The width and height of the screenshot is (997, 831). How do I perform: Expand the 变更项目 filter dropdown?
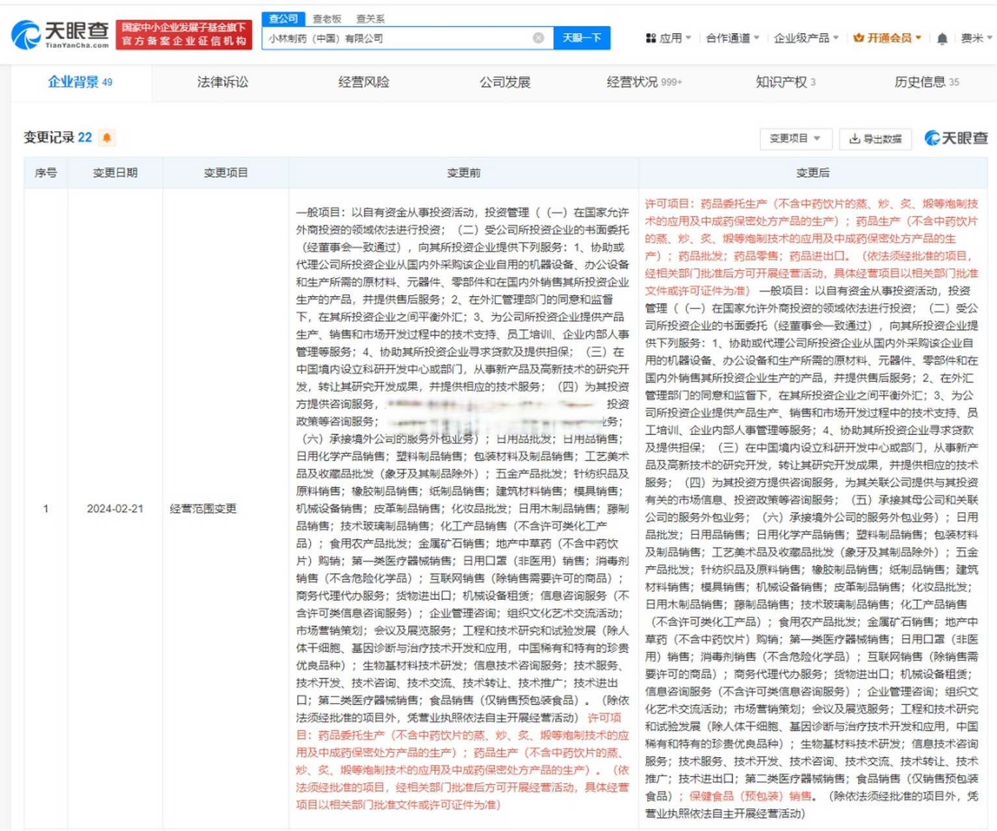tap(795, 138)
